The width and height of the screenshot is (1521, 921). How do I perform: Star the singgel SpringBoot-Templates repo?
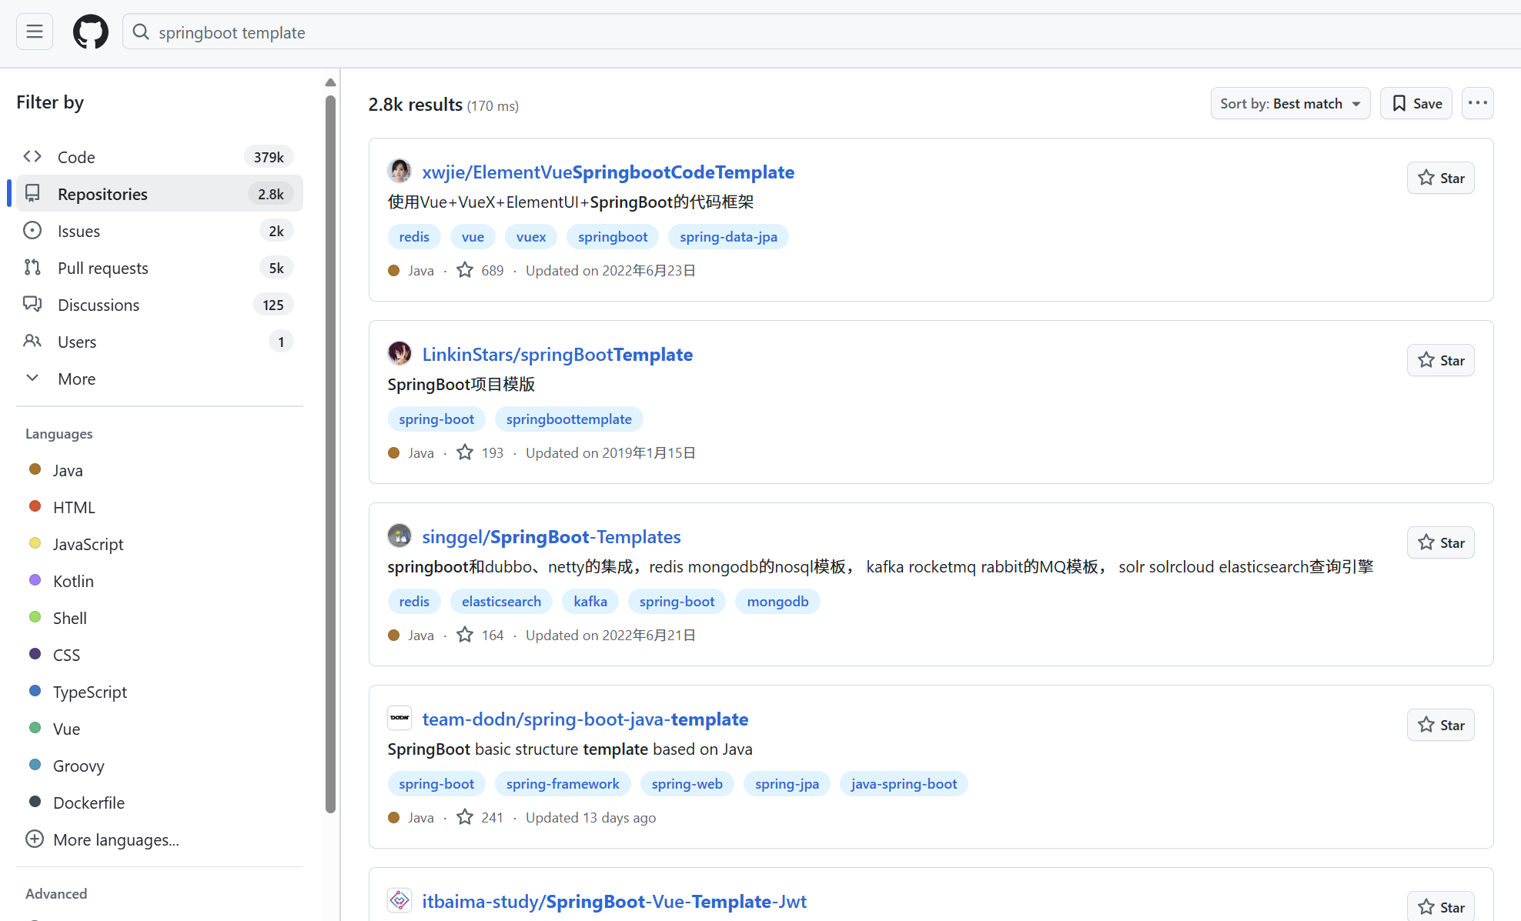(1440, 542)
